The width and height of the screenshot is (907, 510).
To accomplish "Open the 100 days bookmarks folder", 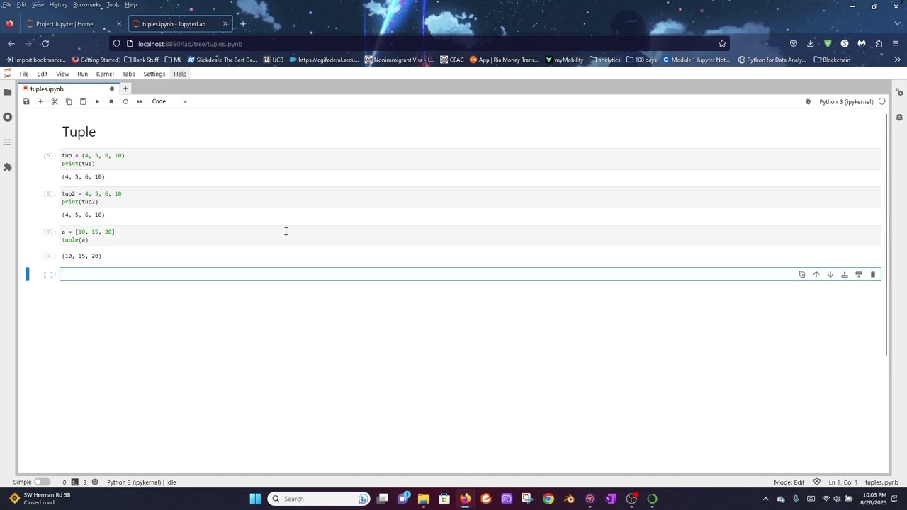I will 641,59.
